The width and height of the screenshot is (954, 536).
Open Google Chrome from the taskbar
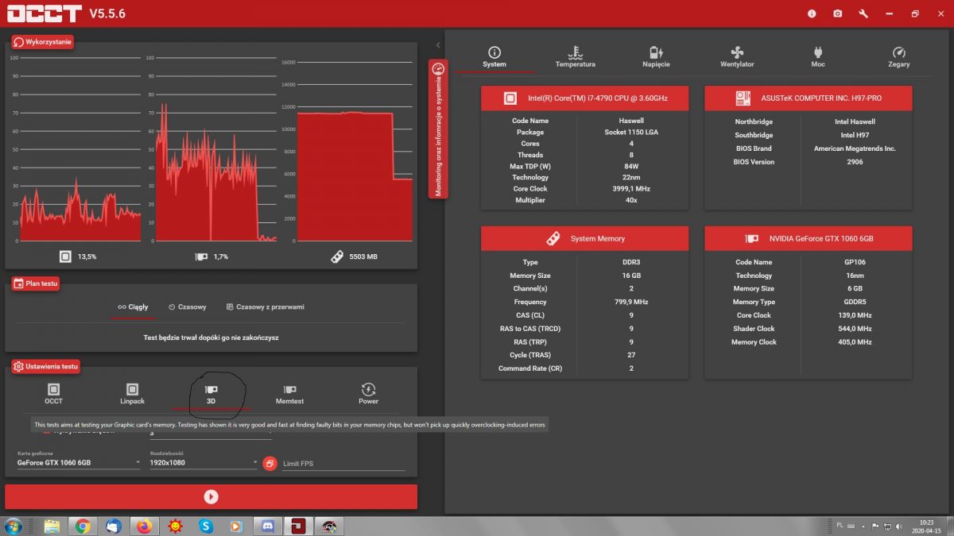[x=83, y=526]
